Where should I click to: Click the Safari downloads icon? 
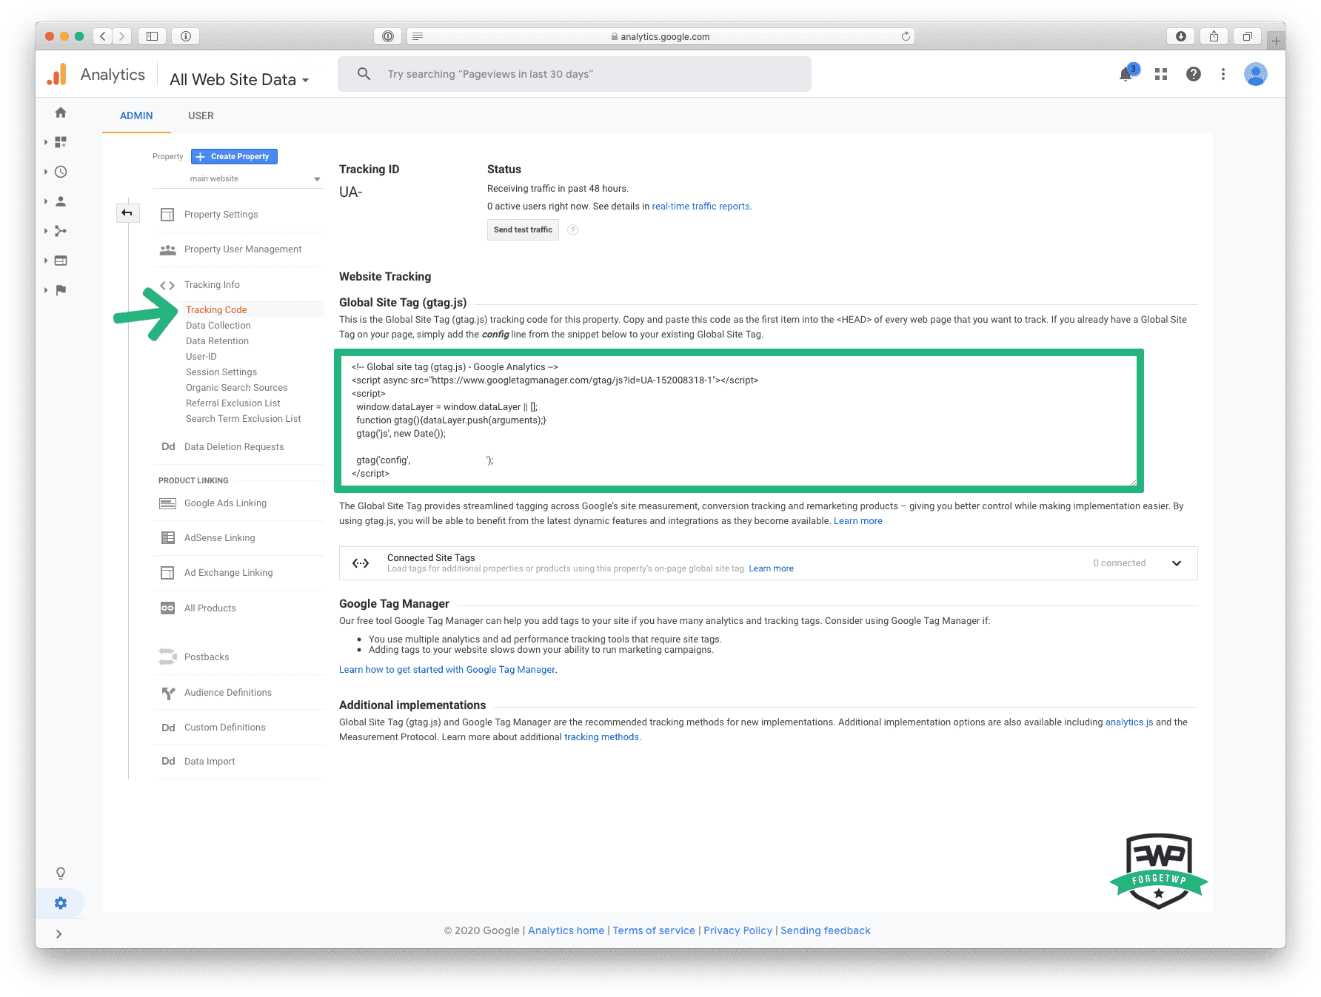click(1181, 36)
